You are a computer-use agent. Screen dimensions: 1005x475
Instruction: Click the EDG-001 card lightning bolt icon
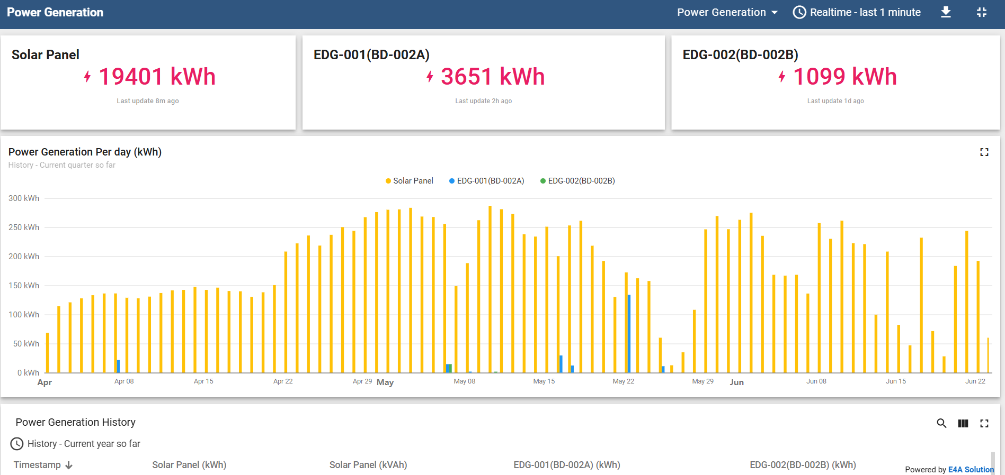coord(430,77)
